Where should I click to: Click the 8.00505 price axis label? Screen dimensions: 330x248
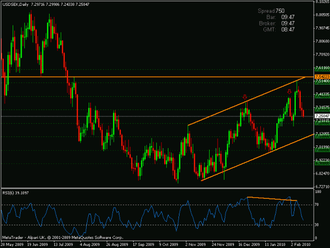pyautogui.click(x=322, y=15)
